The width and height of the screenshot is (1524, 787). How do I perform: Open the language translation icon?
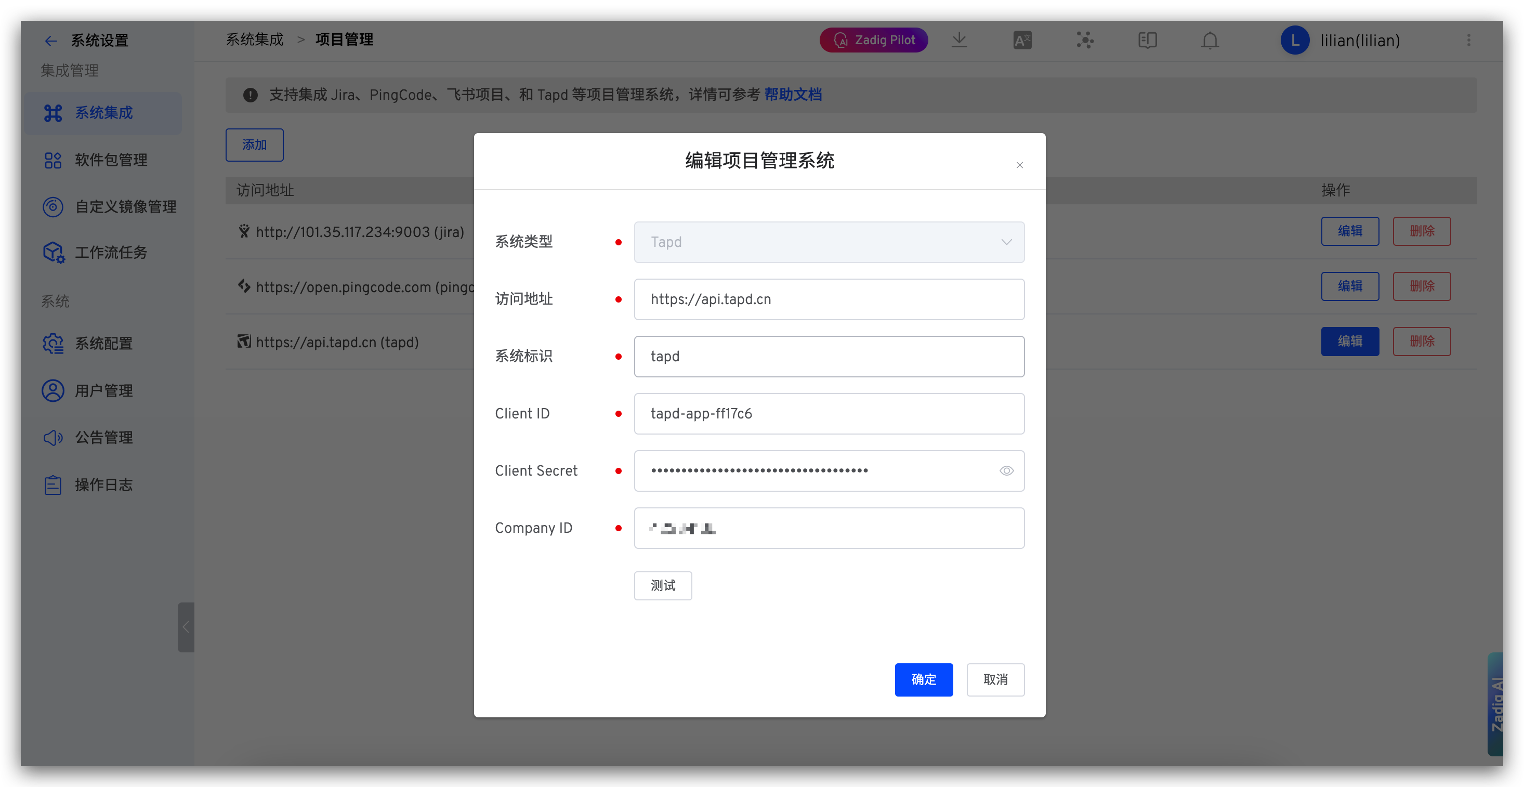click(x=1022, y=40)
